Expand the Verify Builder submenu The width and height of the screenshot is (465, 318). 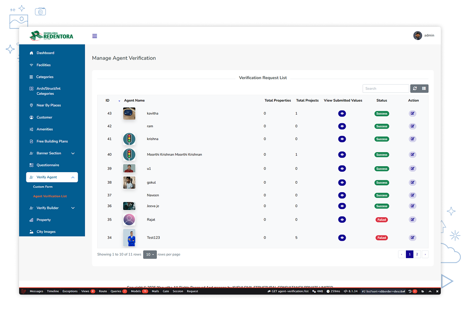pos(52,208)
